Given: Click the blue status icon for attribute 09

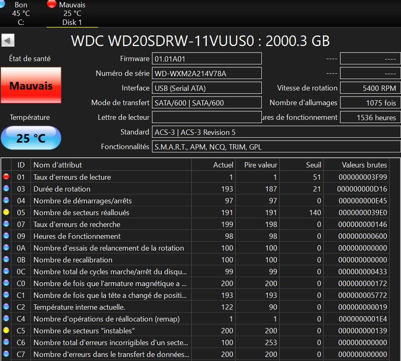Looking at the screenshot, I should click(x=6, y=236).
